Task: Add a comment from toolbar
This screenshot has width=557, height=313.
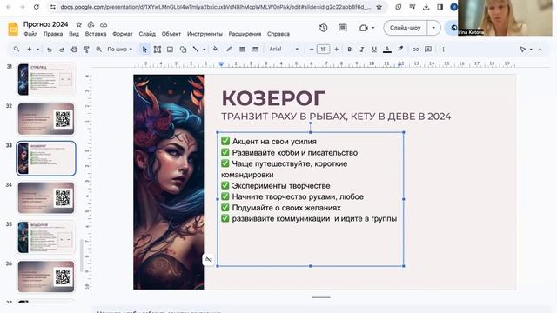Action: coord(428,50)
